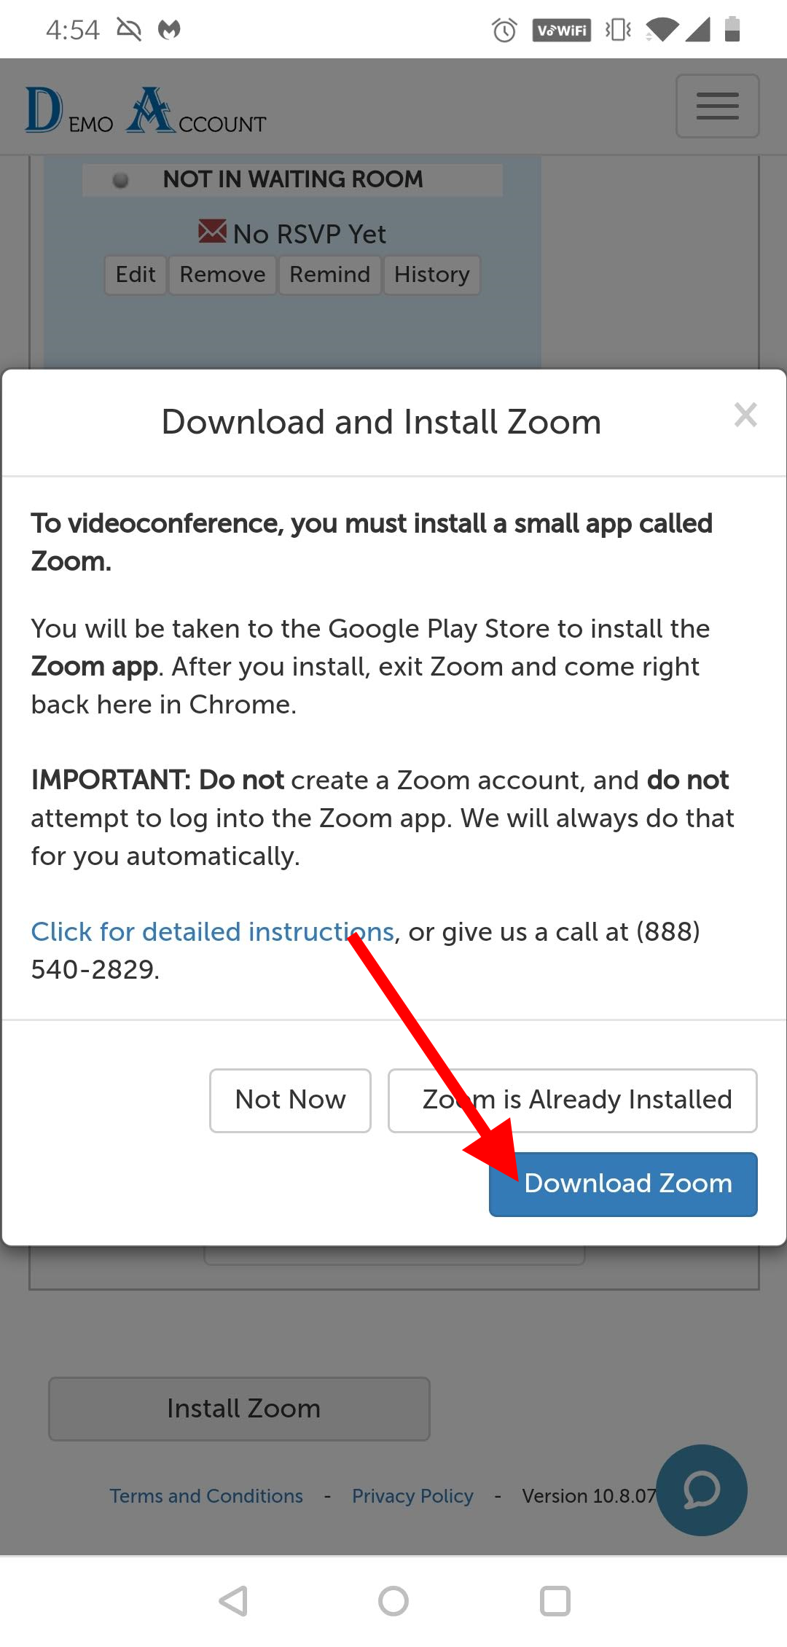Click the Download Zoom button
Image resolution: width=787 pixels, height=1647 pixels.
(x=623, y=1184)
